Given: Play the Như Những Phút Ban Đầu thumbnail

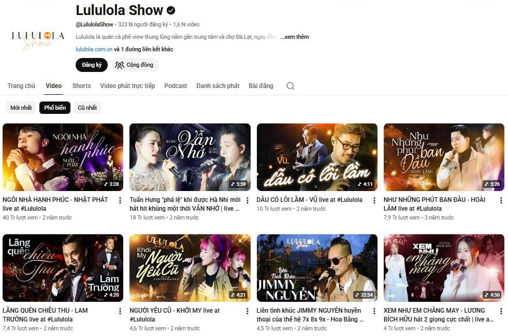Looking at the screenshot, I should (444, 157).
